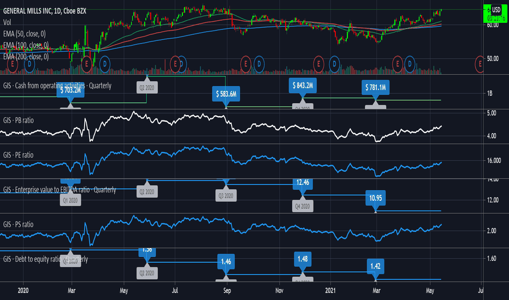The width and height of the screenshot is (509, 300).
Task: Click the Sep label on the time axis
Action: (x=227, y=290)
